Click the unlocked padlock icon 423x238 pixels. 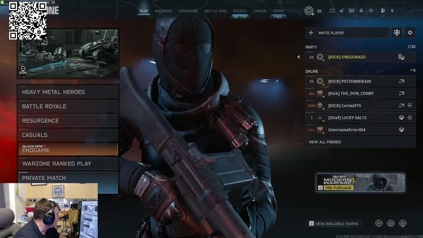tap(342, 11)
